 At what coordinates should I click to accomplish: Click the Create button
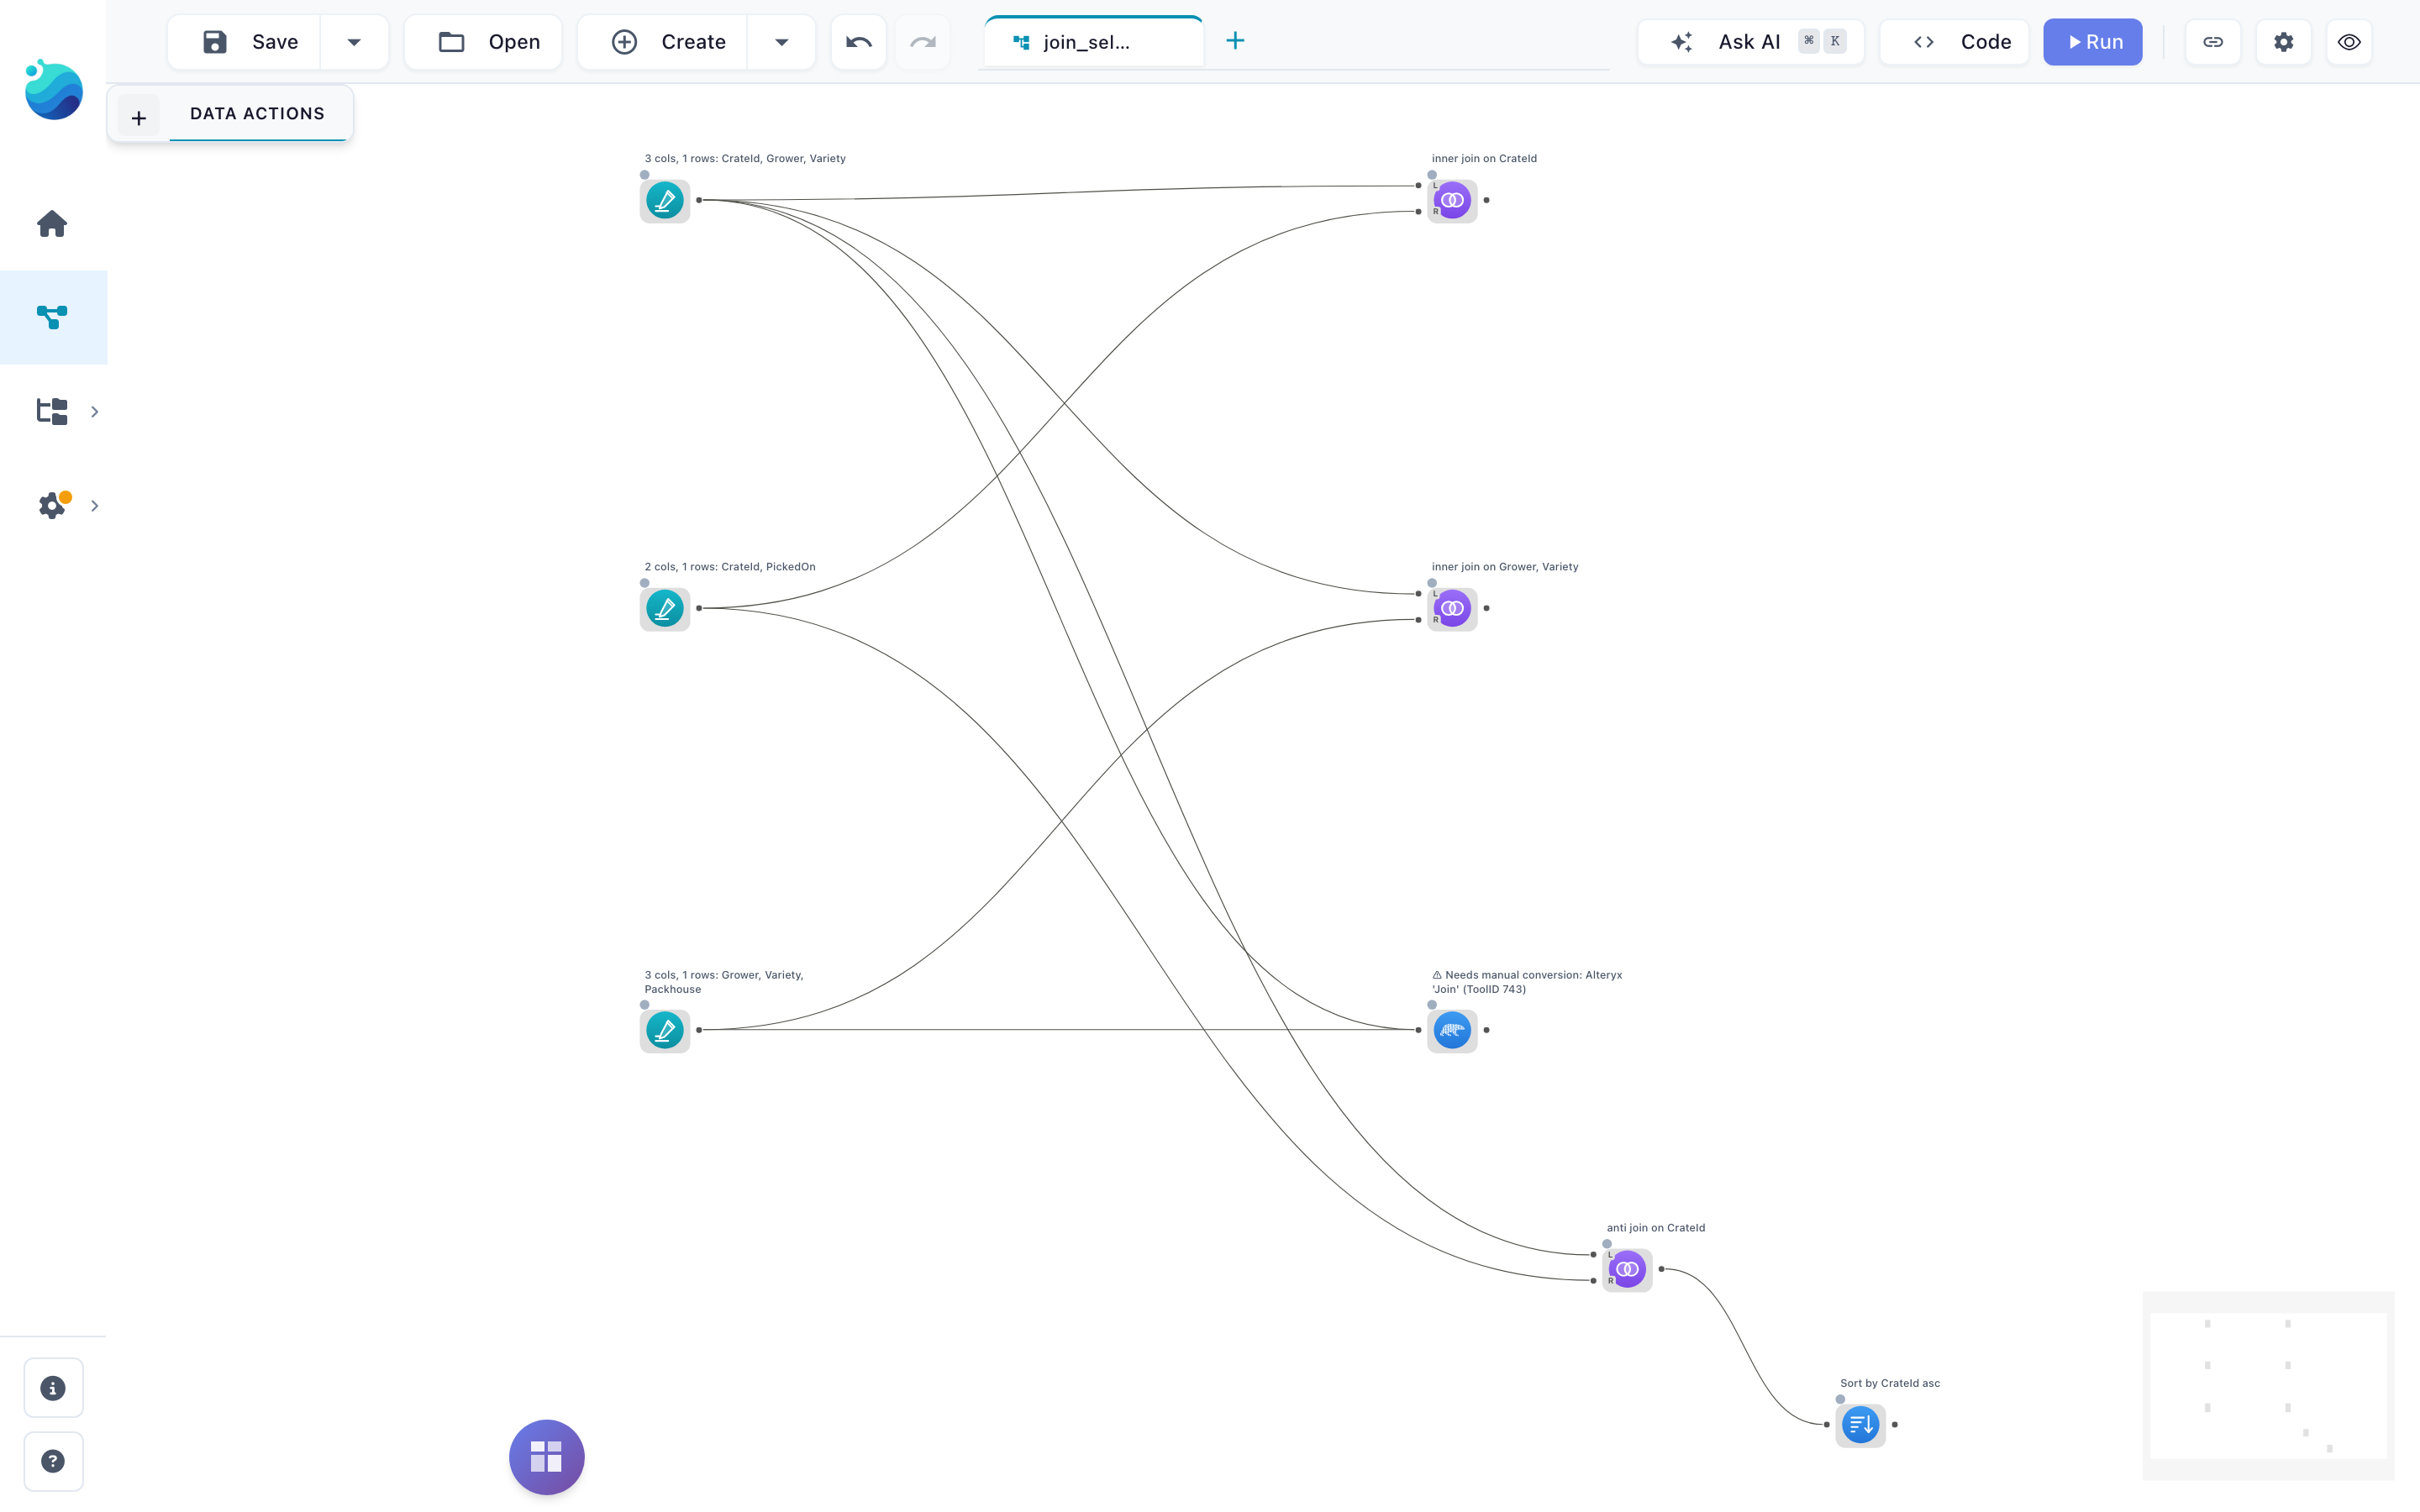(664, 42)
